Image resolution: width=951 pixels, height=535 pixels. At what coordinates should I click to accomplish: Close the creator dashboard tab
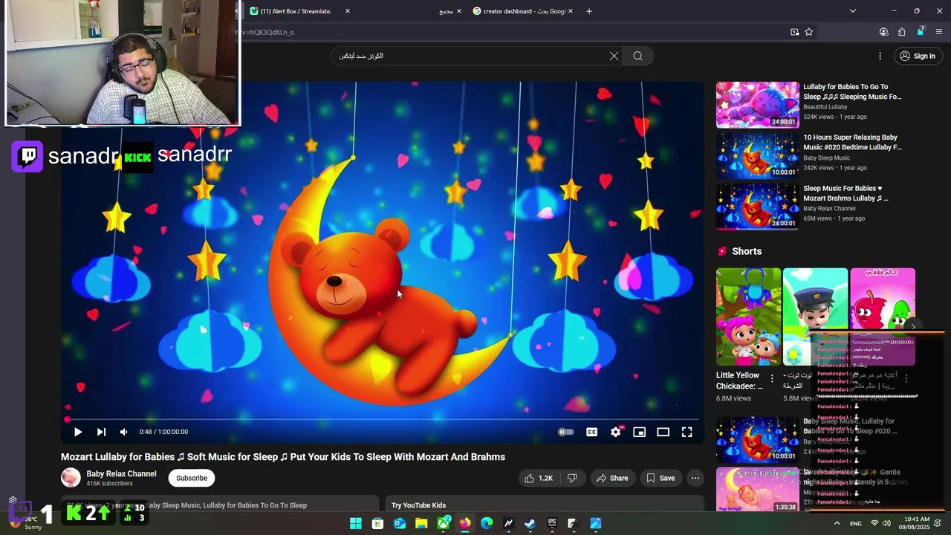pos(570,11)
